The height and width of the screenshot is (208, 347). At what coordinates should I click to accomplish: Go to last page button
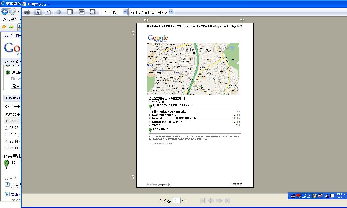tap(227, 200)
